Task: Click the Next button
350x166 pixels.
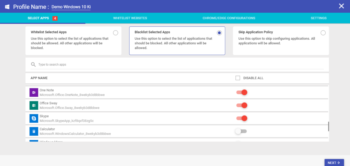Action: click(334, 163)
